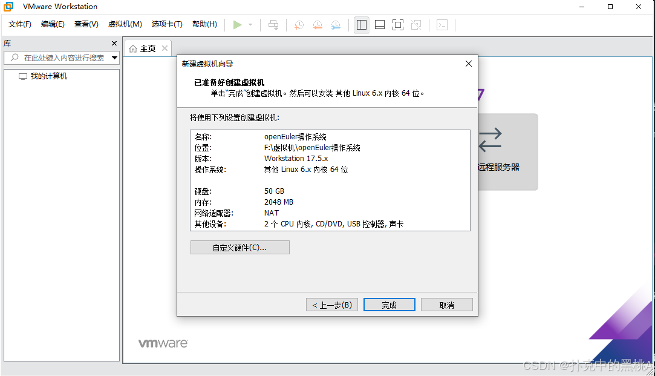Close the 新建虚拟机向导 dialog
This screenshot has height=376, width=655.
pos(469,64)
